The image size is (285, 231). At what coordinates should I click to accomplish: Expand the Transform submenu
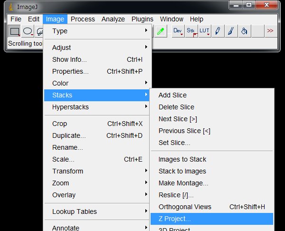(x=97, y=171)
